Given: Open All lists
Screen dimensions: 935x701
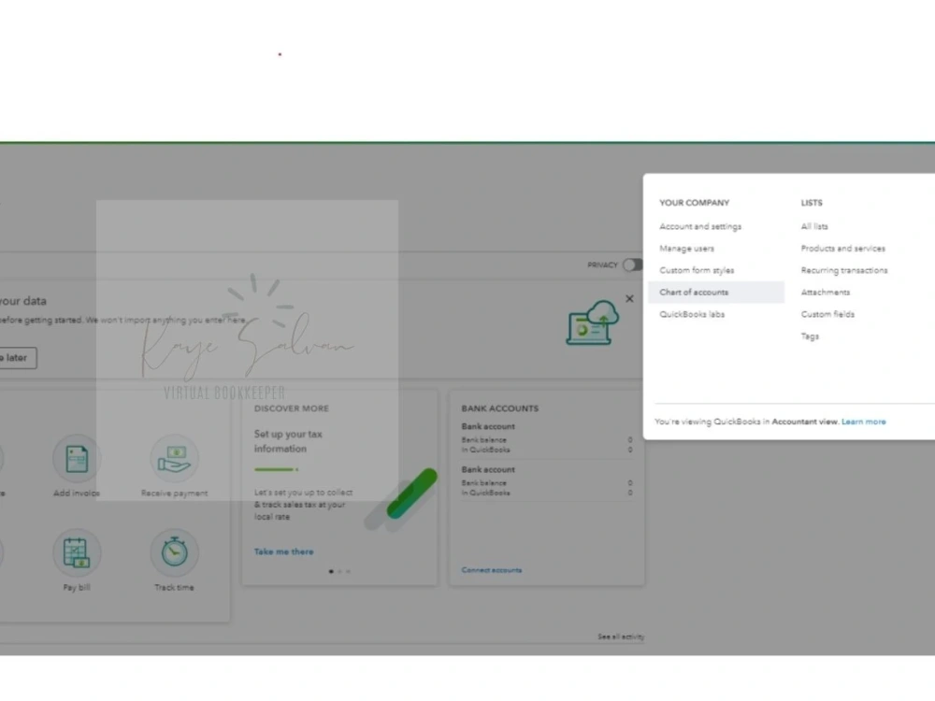Looking at the screenshot, I should (814, 226).
